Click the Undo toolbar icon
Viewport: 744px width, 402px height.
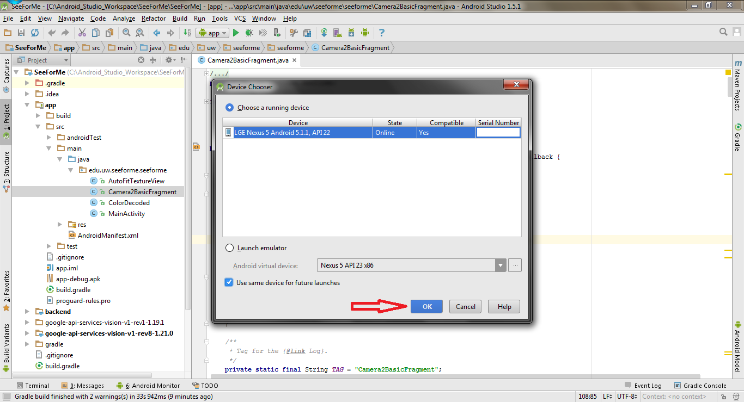(x=52, y=33)
